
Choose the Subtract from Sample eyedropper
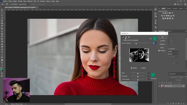coord(129,37)
